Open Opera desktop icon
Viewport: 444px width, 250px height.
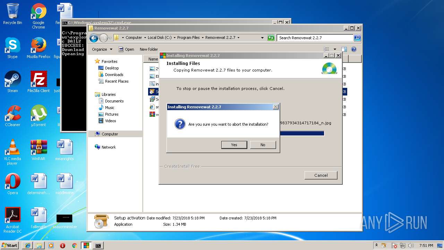[x=12, y=184]
